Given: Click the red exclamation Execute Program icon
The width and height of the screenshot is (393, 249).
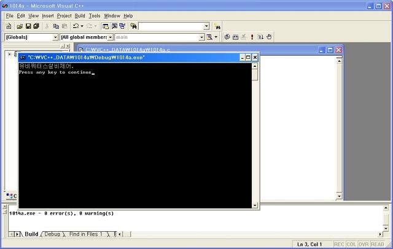Looking at the screenshot, I should (x=252, y=37).
